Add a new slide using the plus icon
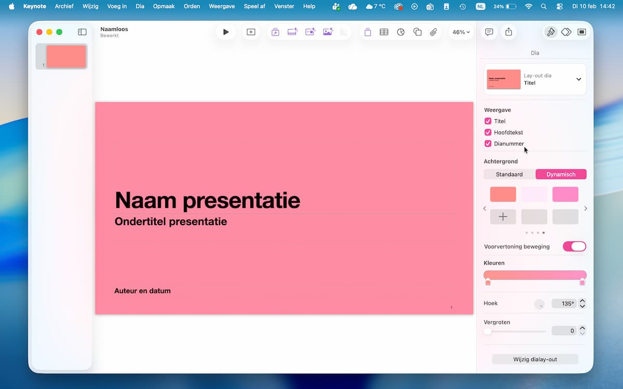Image resolution: width=623 pixels, height=389 pixels. coord(251,32)
